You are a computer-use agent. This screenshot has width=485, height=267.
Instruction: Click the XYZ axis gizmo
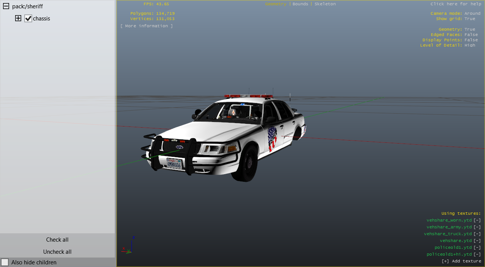coord(128,245)
